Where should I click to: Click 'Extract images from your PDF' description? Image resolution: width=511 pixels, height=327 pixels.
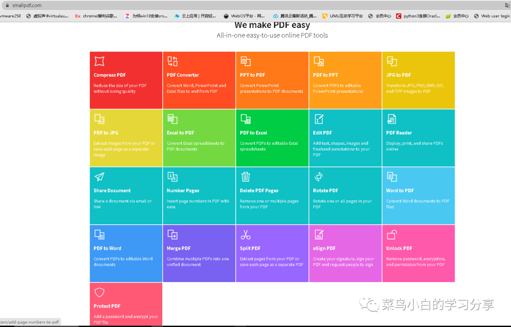click(x=124, y=149)
